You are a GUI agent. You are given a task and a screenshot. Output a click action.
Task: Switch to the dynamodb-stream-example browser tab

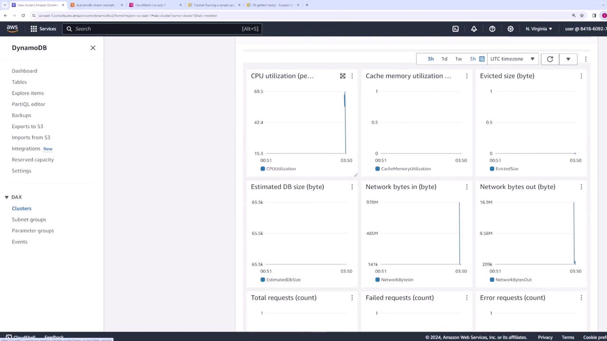point(95,5)
